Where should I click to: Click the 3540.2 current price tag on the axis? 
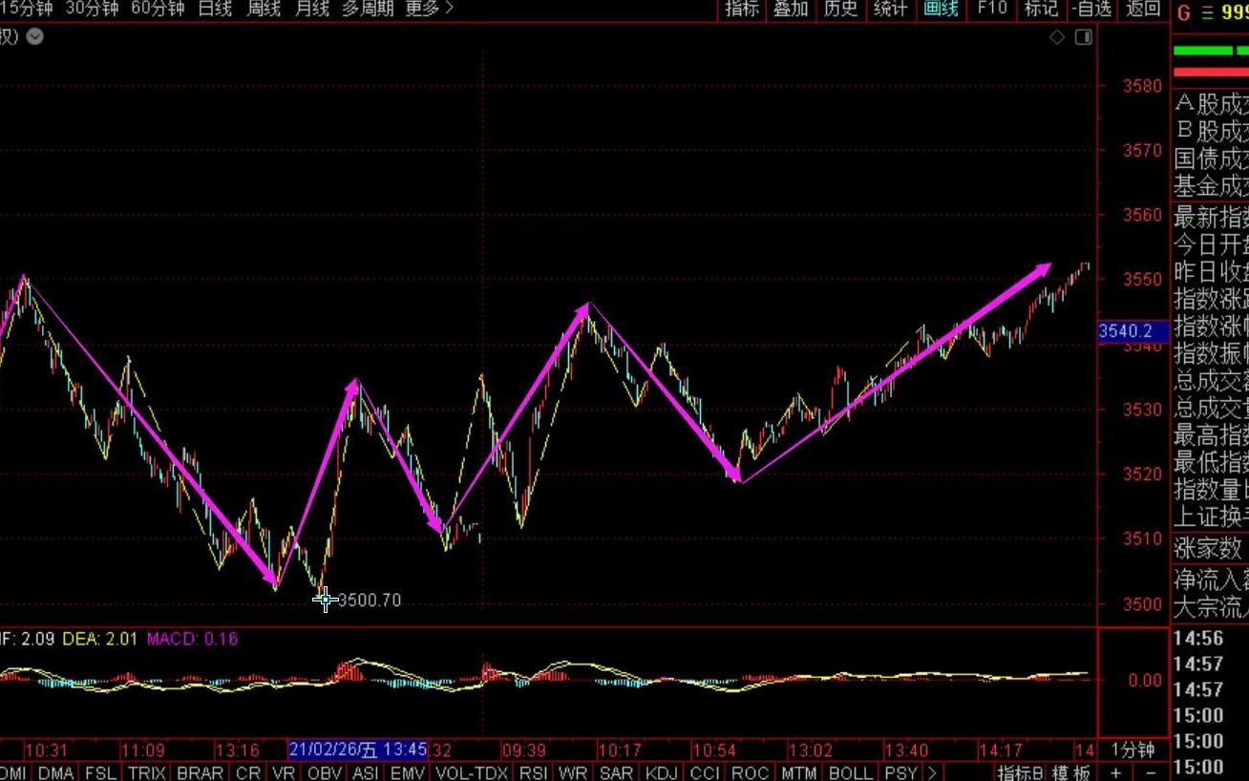point(1132,331)
